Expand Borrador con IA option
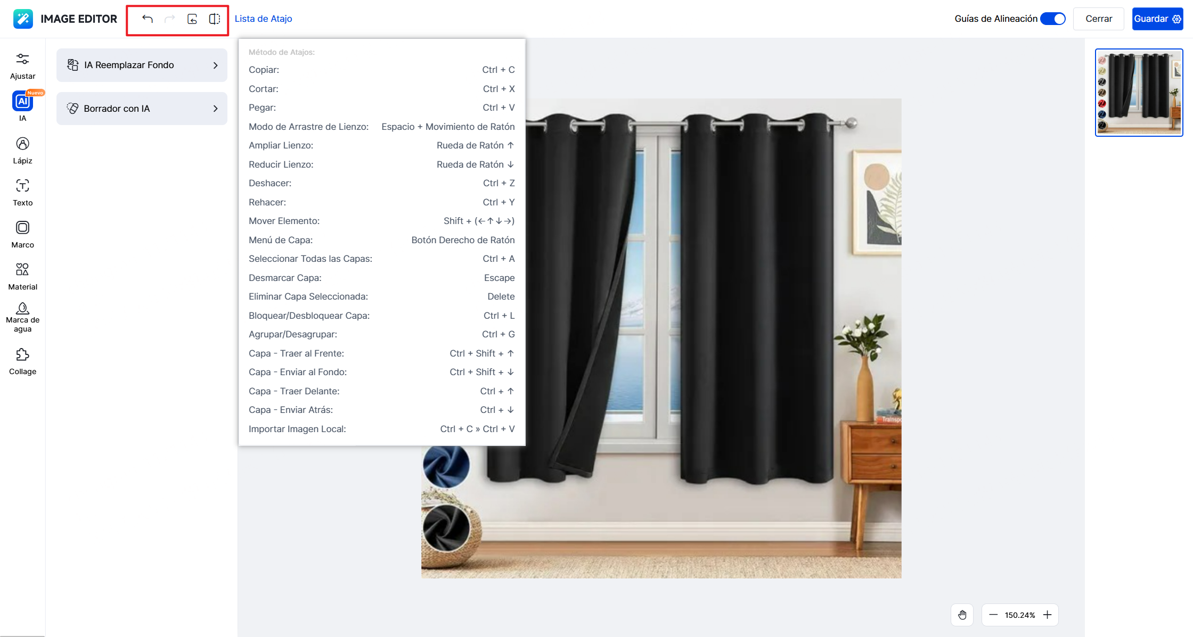Screen dimensions: 1193x637 coord(142,109)
